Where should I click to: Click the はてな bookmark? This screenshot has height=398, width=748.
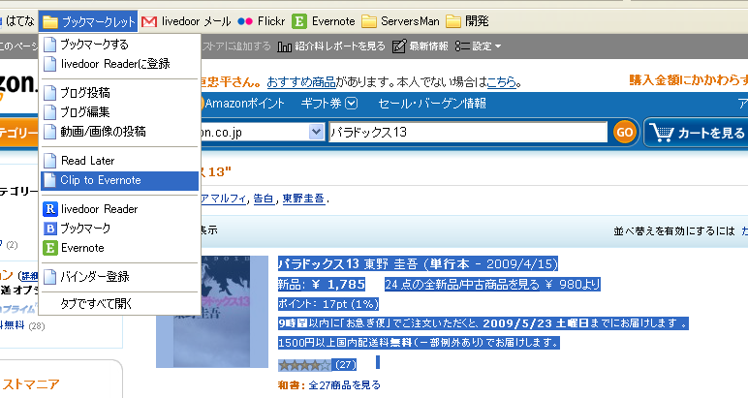pos(19,21)
